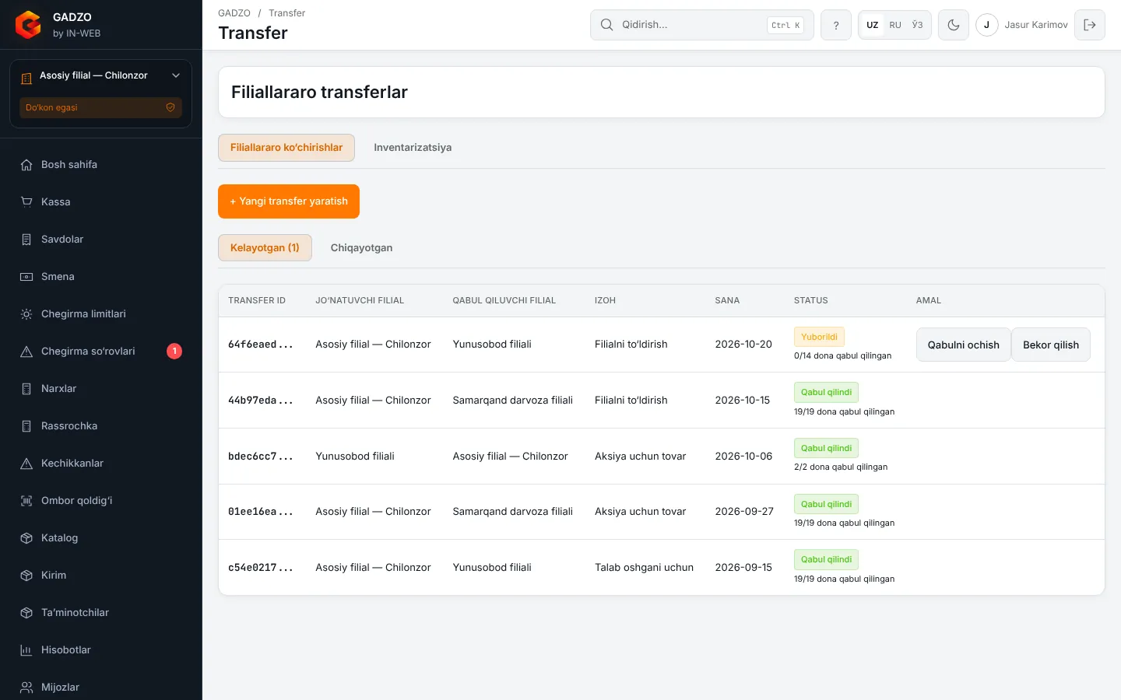Click the Qabulni ochish button
The height and width of the screenshot is (700, 1121).
964,345
